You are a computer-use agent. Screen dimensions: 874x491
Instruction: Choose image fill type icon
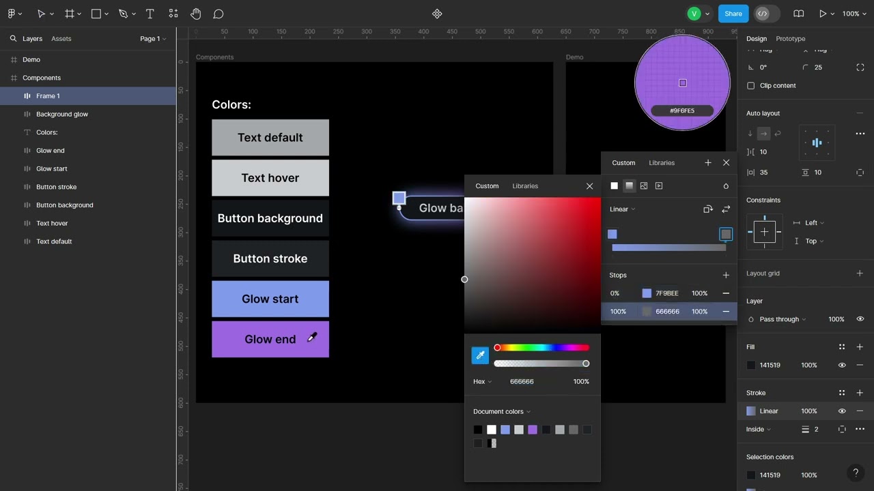click(x=644, y=185)
